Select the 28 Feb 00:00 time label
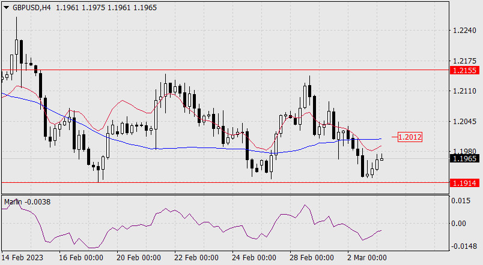Image resolution: width=483 pixels, height=265 pixels. pyautogui.click(x=311, y=258)
